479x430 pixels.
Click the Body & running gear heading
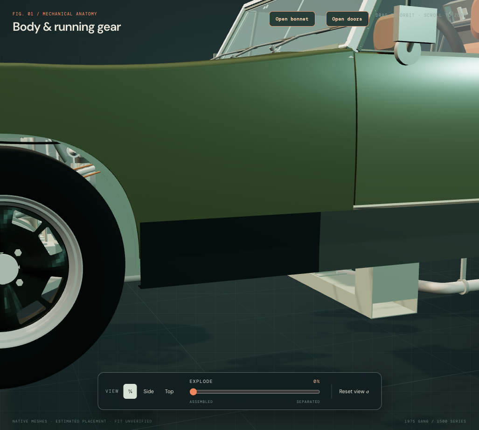click(x=67, y=27)
